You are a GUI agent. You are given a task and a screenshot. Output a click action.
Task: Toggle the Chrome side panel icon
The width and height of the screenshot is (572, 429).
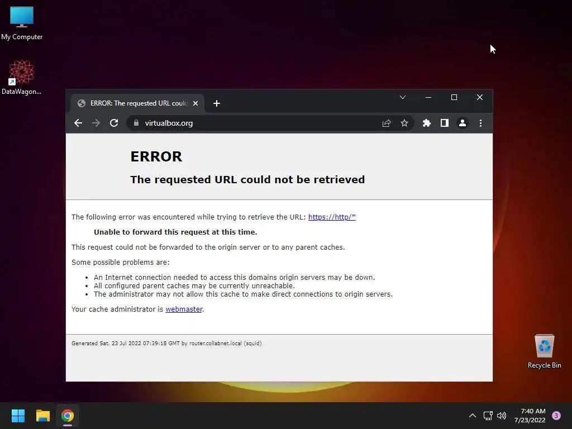(444, 123)
